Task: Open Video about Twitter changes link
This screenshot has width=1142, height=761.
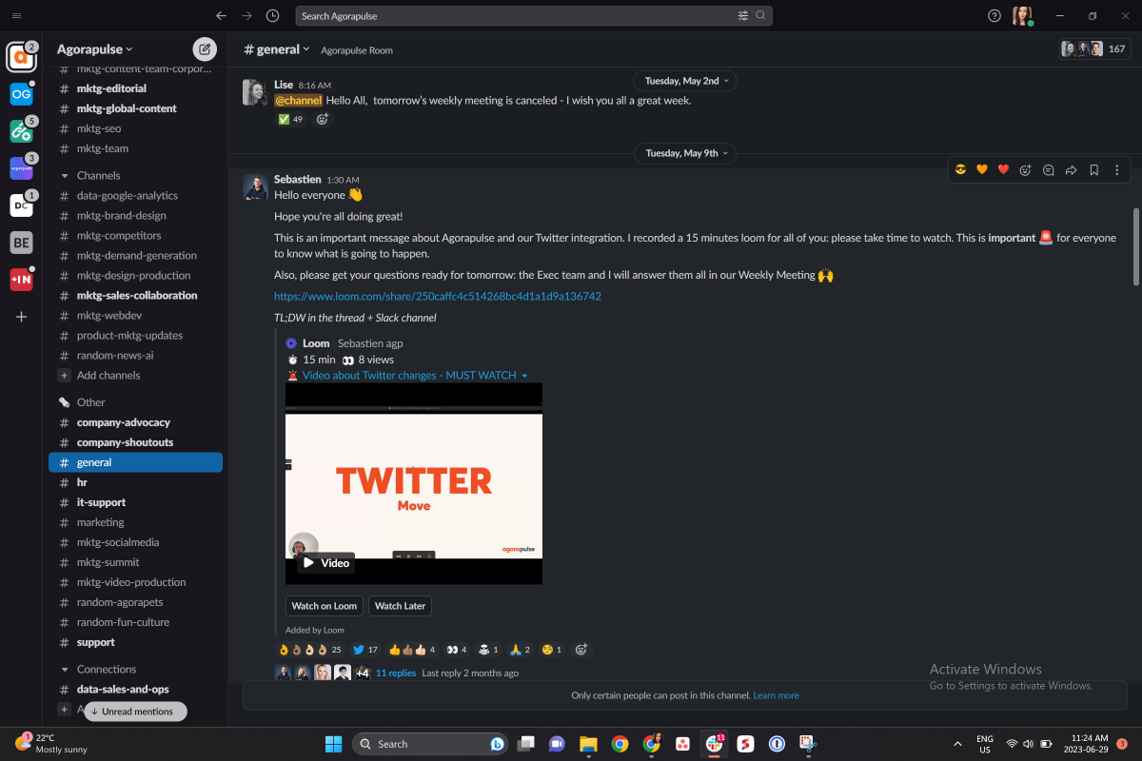Action: click(x=409, y=376)
